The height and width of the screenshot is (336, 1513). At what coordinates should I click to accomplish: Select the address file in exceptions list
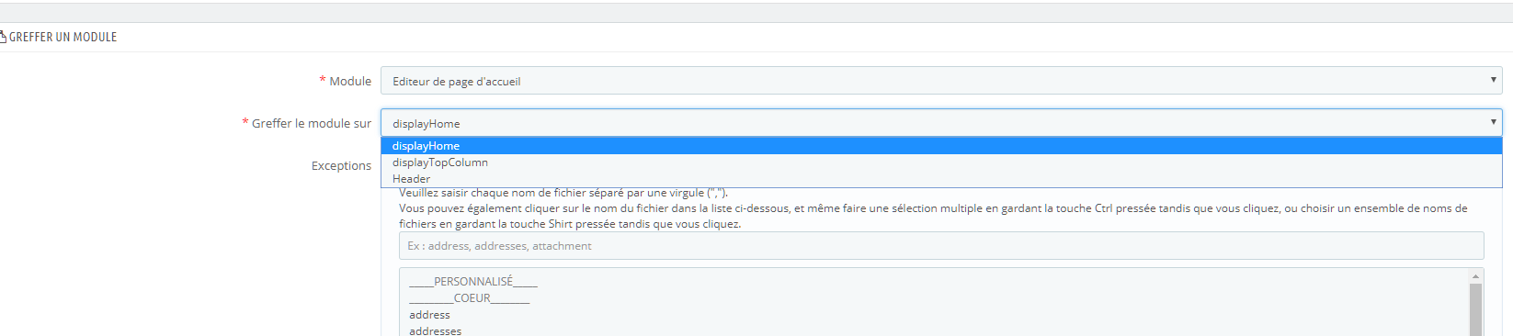tap(430, 315)
